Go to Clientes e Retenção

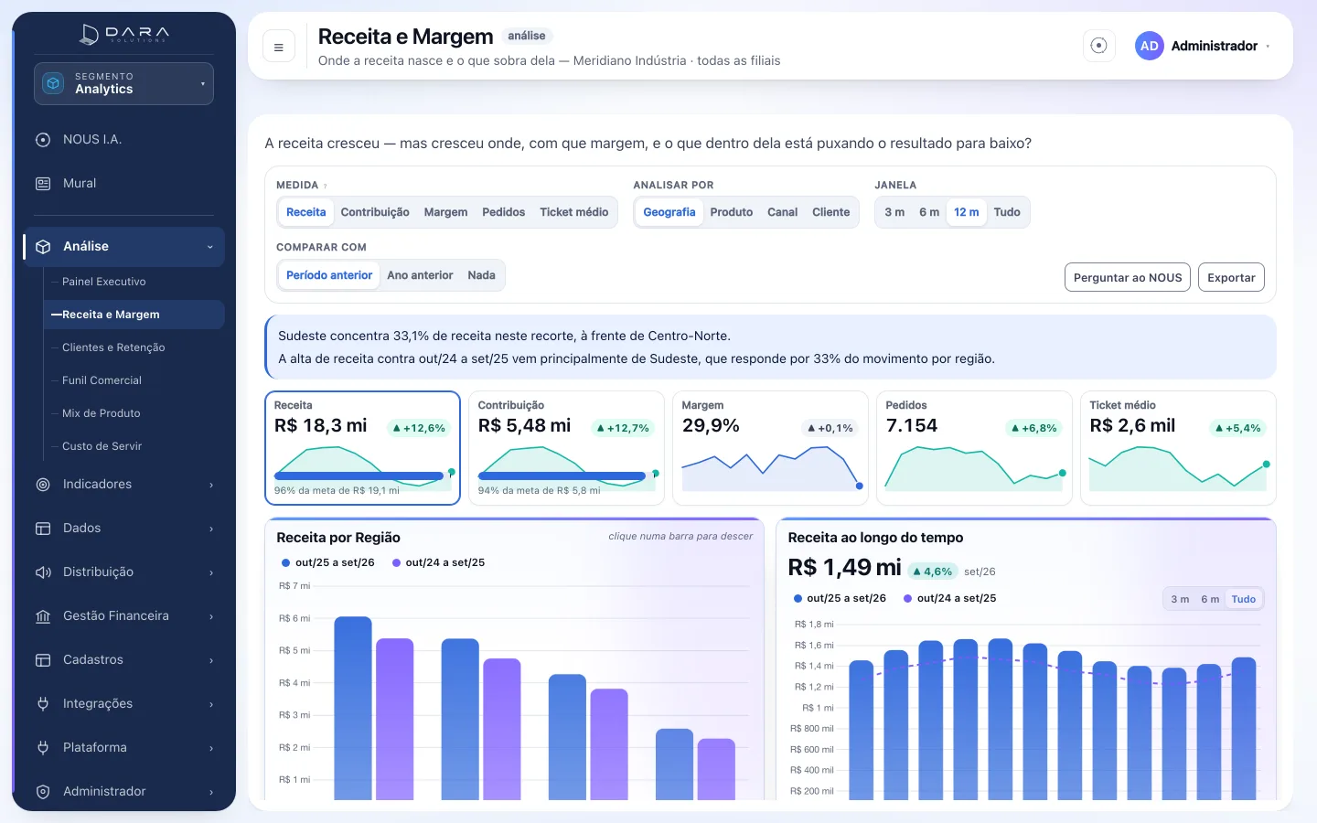coord(134,347)
